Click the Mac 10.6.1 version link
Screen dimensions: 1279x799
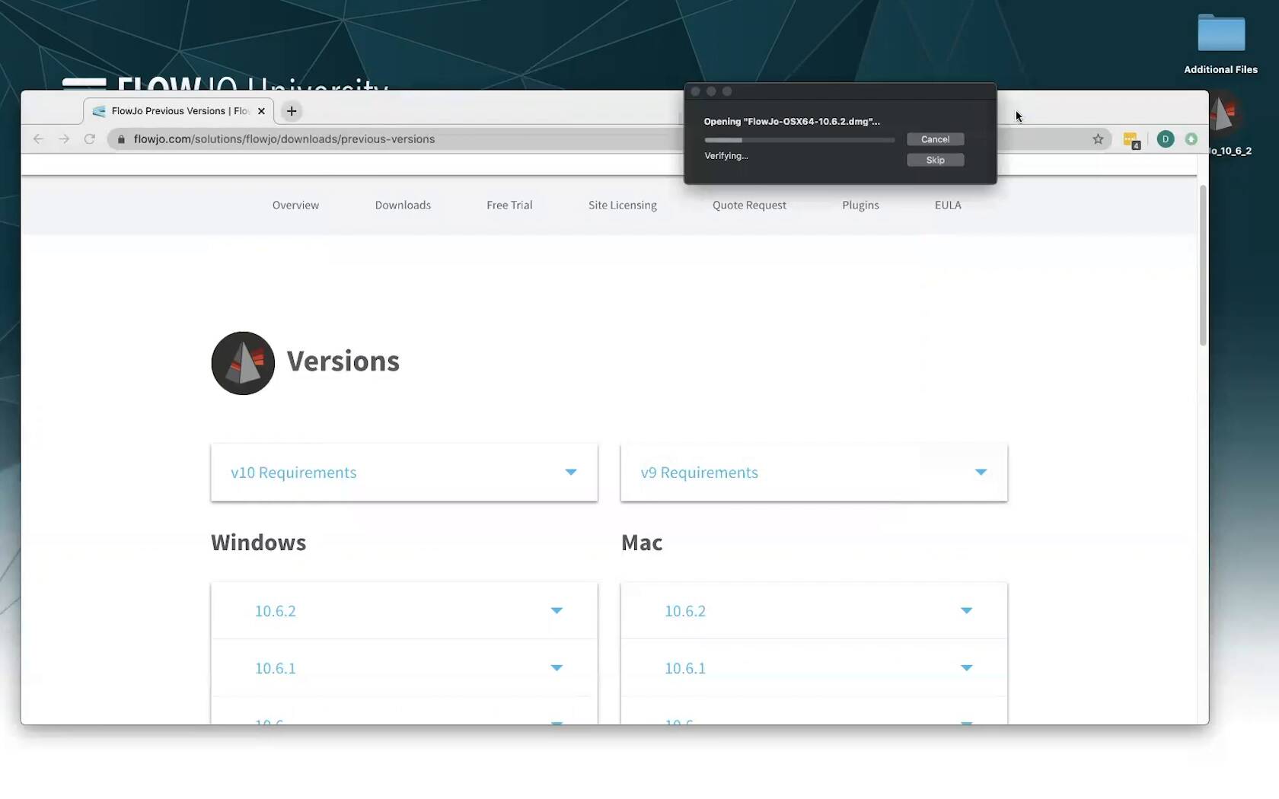point(685,668)
